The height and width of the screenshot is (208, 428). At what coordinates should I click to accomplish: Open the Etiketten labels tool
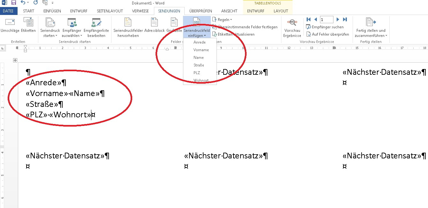(x=28, y=23)
